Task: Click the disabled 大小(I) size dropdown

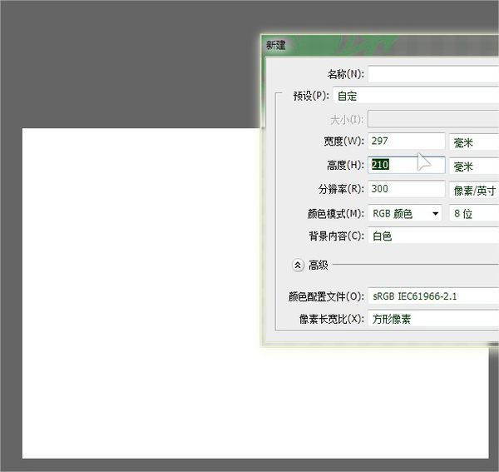Action: click(433, 118)
